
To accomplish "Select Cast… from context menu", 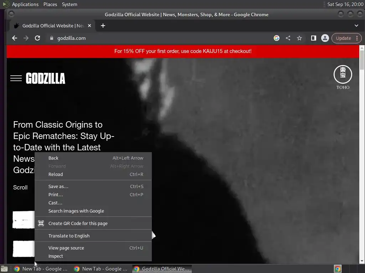I will 93,203.
